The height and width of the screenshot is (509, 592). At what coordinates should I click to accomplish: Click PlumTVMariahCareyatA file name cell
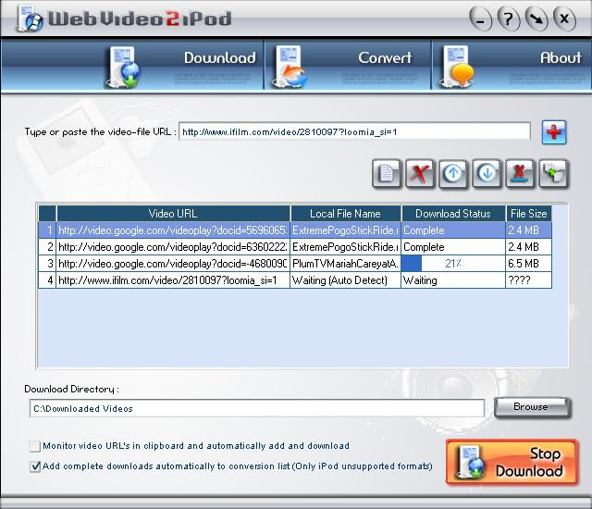click(345, 264)
